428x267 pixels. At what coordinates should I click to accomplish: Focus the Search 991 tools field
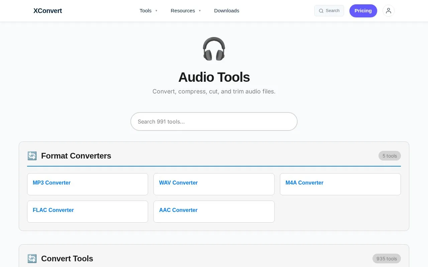click(x=214, y=121)
